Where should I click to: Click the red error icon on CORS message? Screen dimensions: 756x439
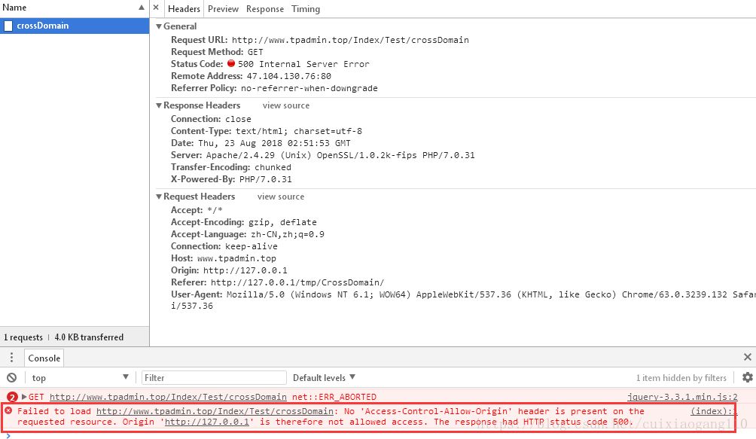pos(8,411)
